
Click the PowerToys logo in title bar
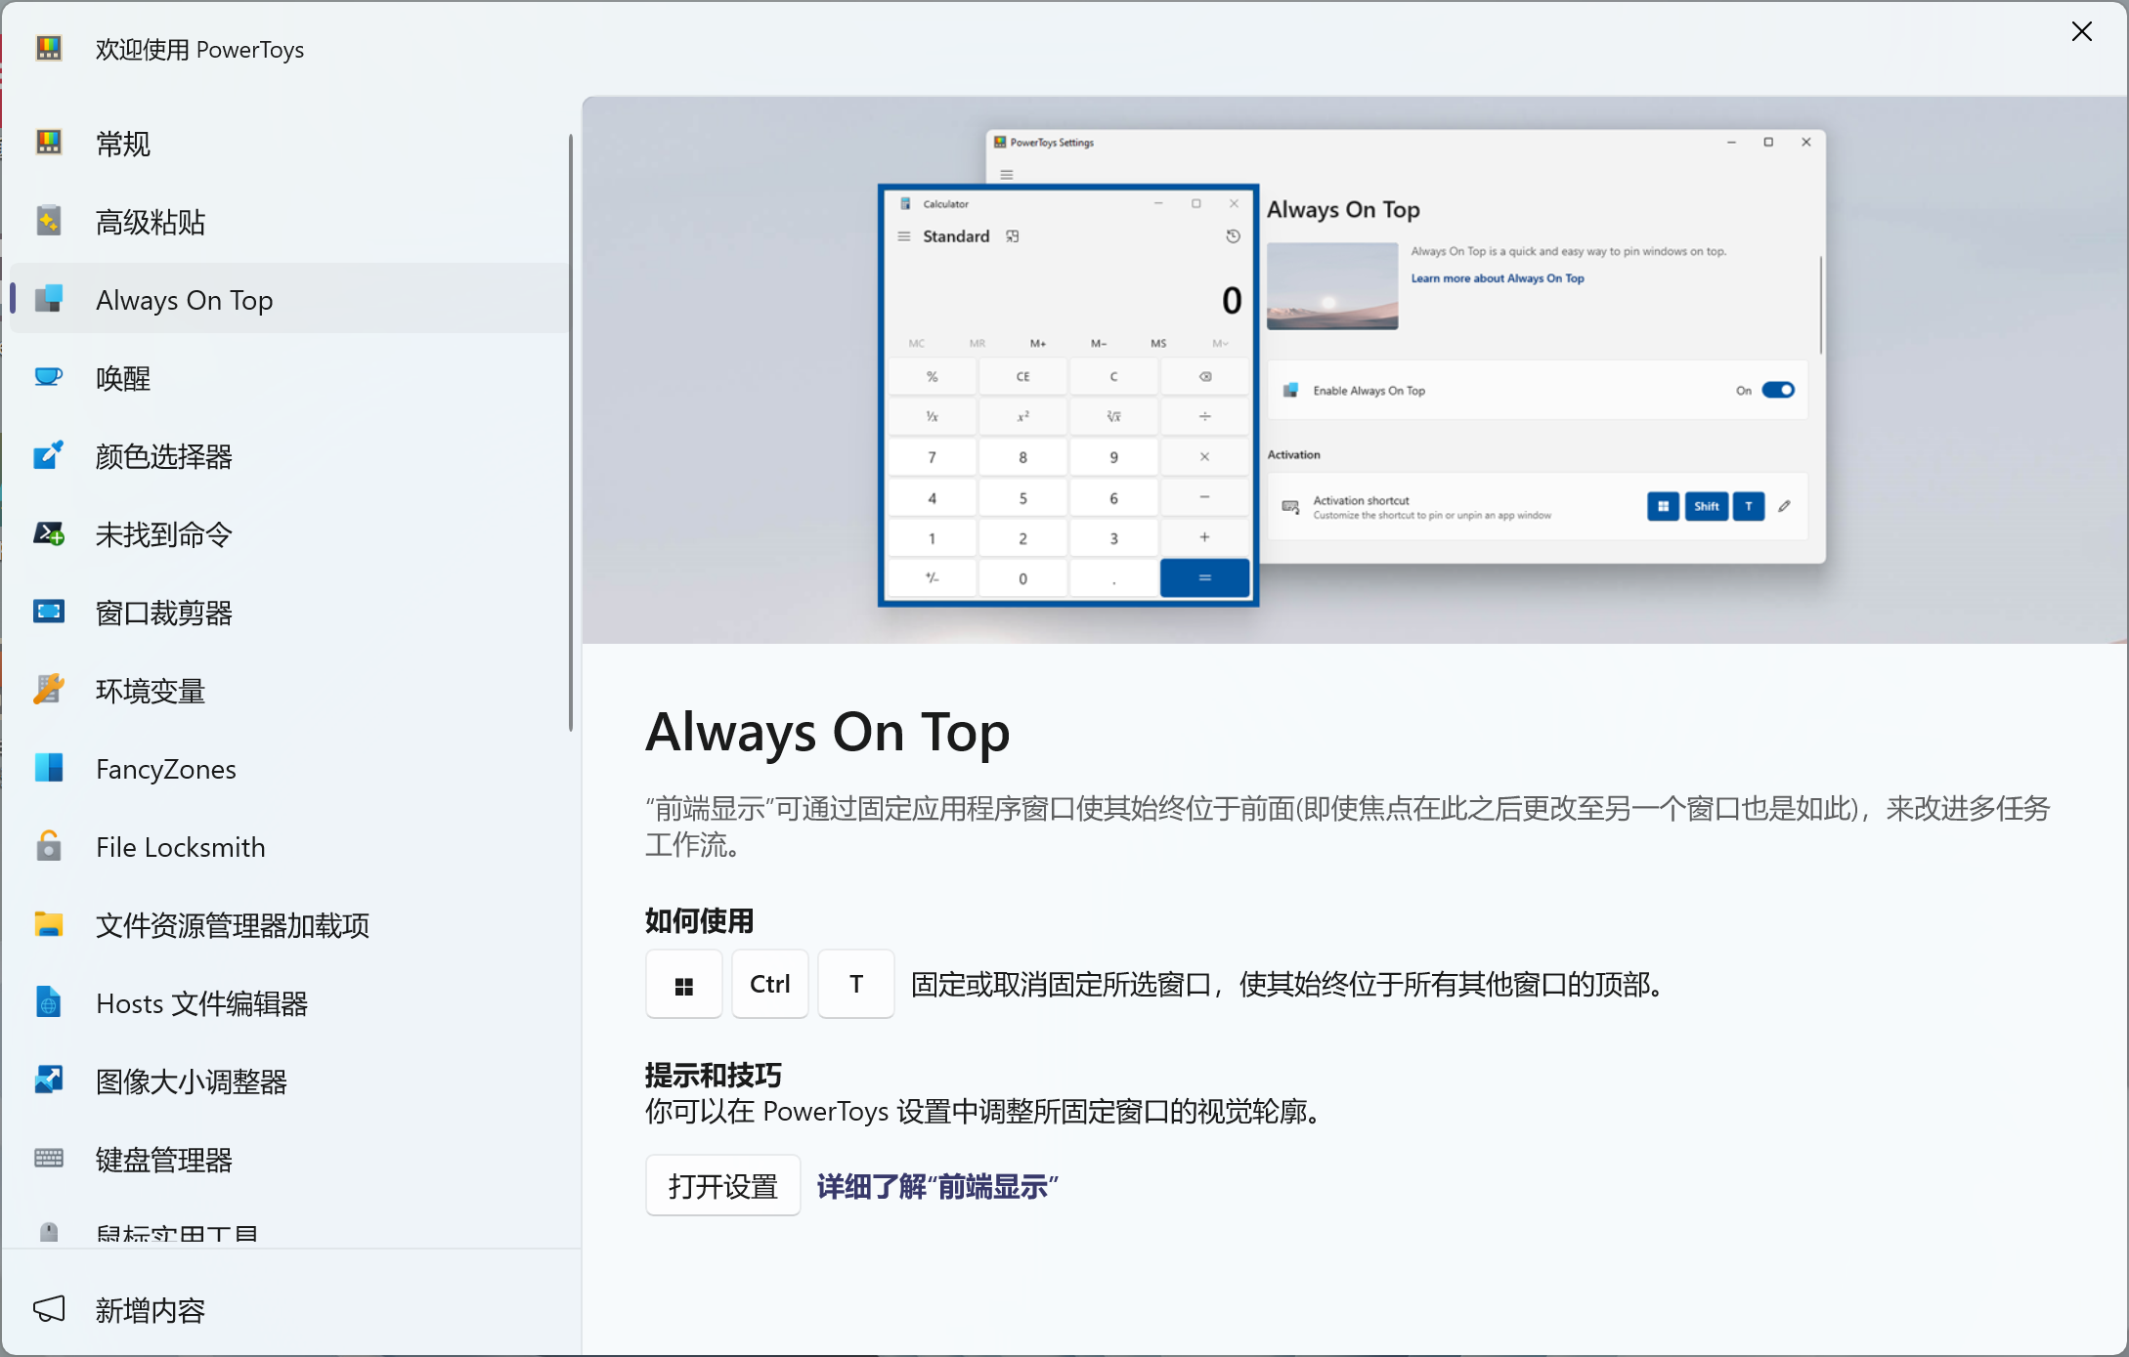coord(49,48)
